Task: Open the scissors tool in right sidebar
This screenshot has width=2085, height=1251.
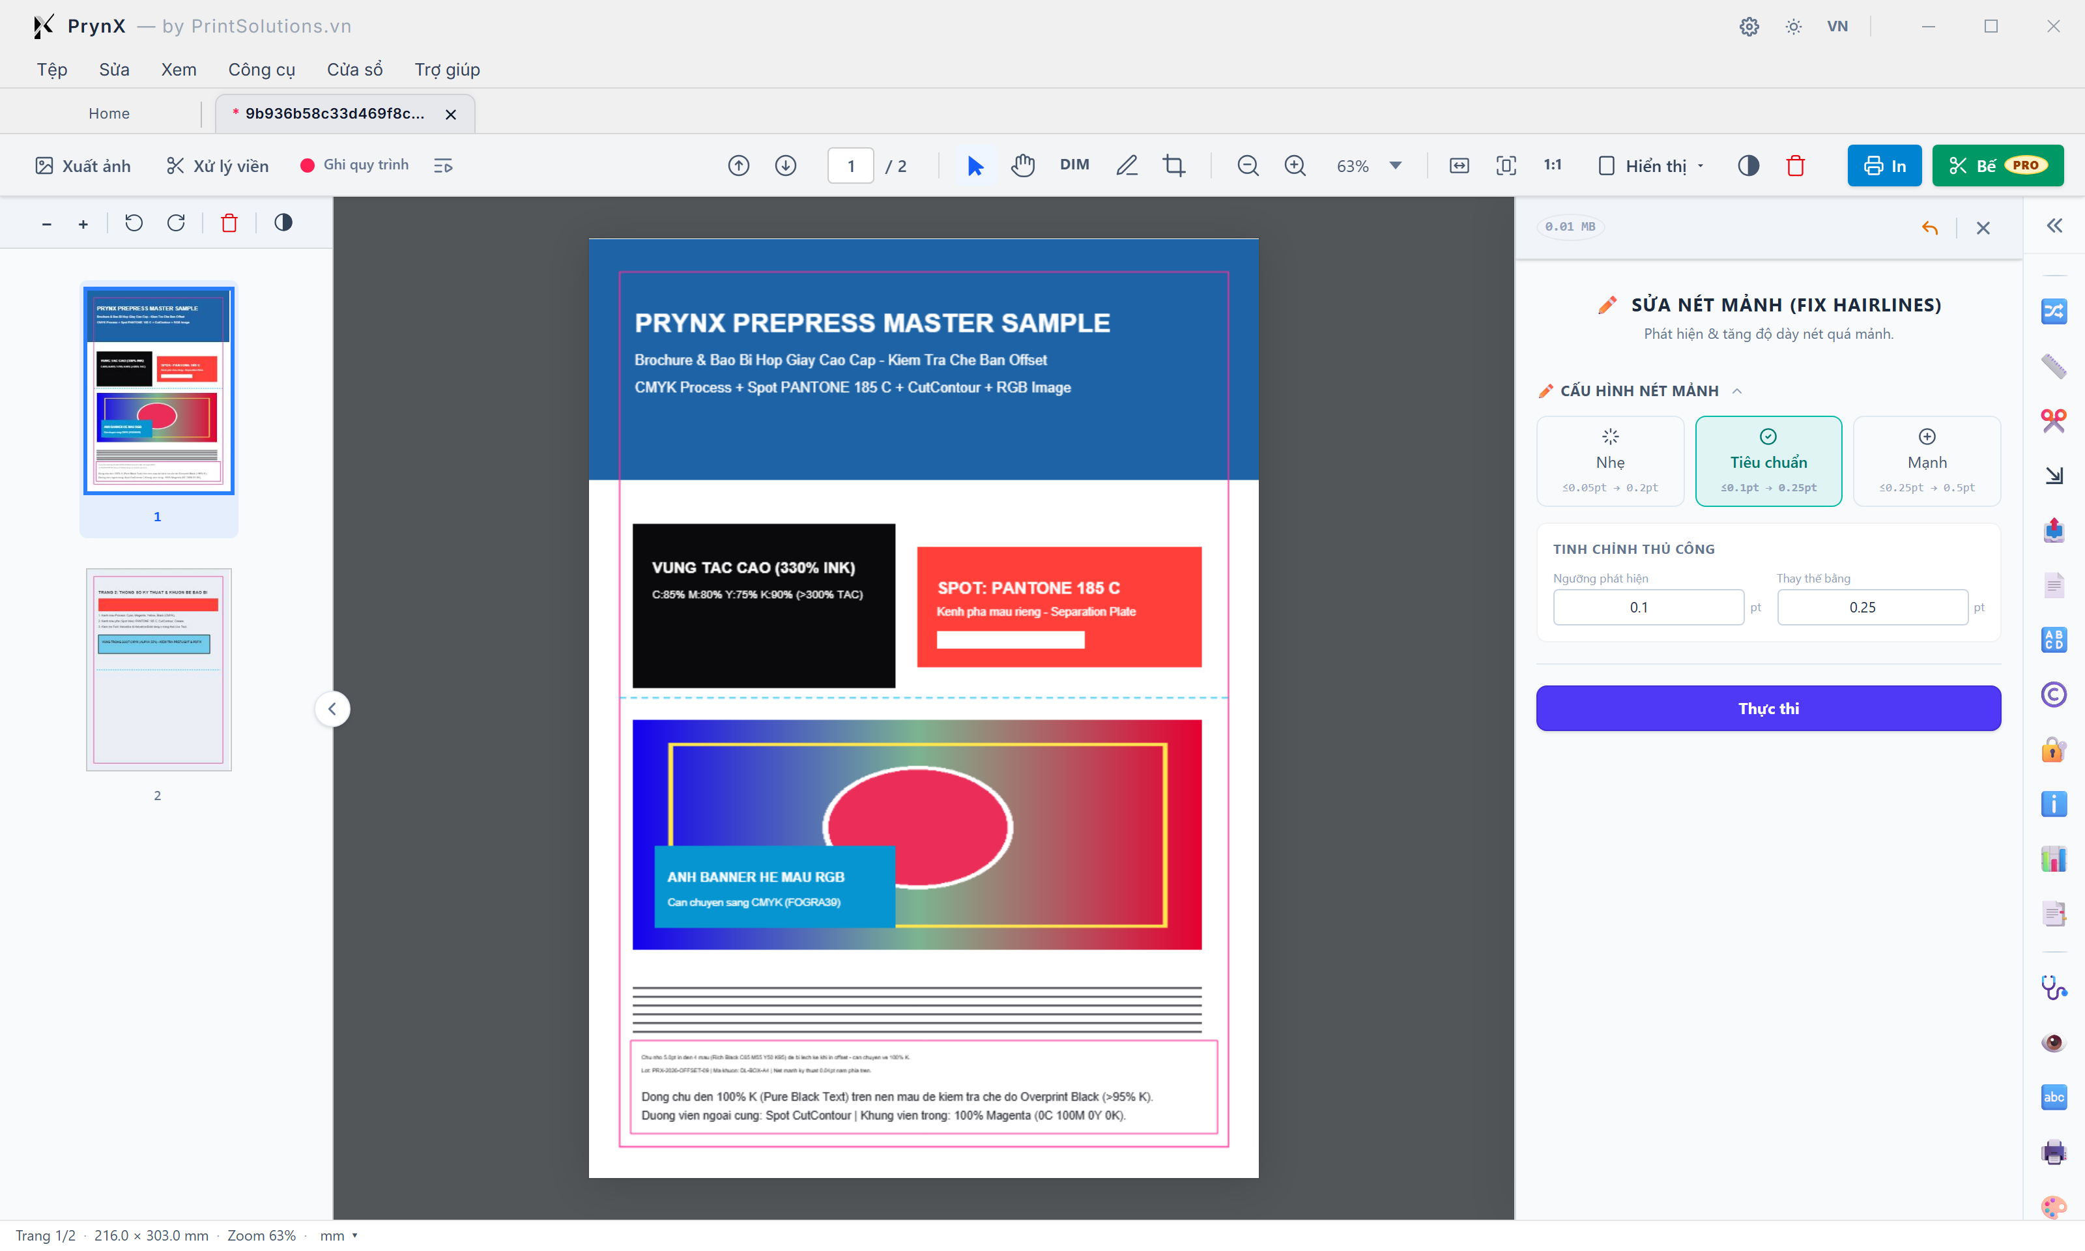Action: coord(2053,420)
